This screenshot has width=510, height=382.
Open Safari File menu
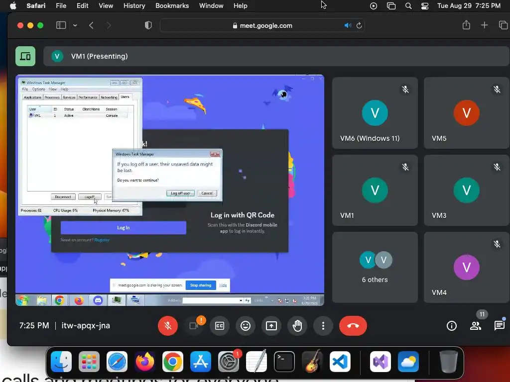coord(61,5)
